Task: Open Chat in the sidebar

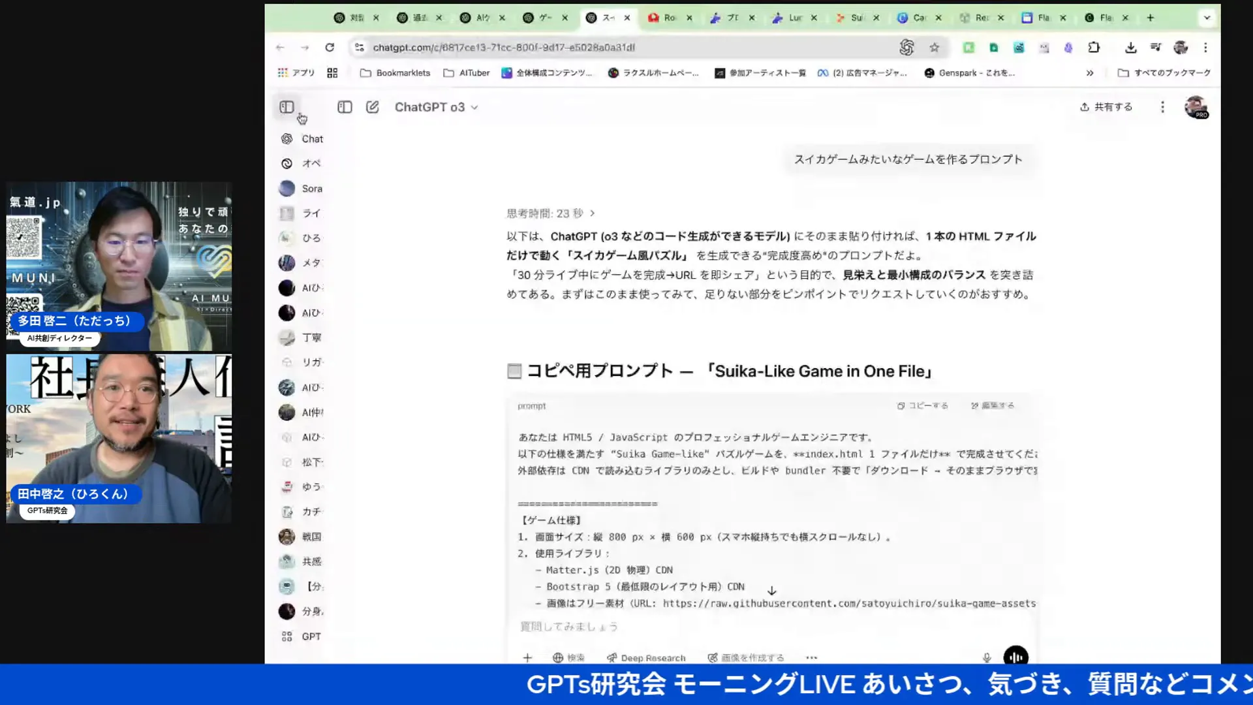Action: point(302,139)
